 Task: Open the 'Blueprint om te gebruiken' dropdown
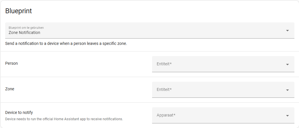pos(150,30)
